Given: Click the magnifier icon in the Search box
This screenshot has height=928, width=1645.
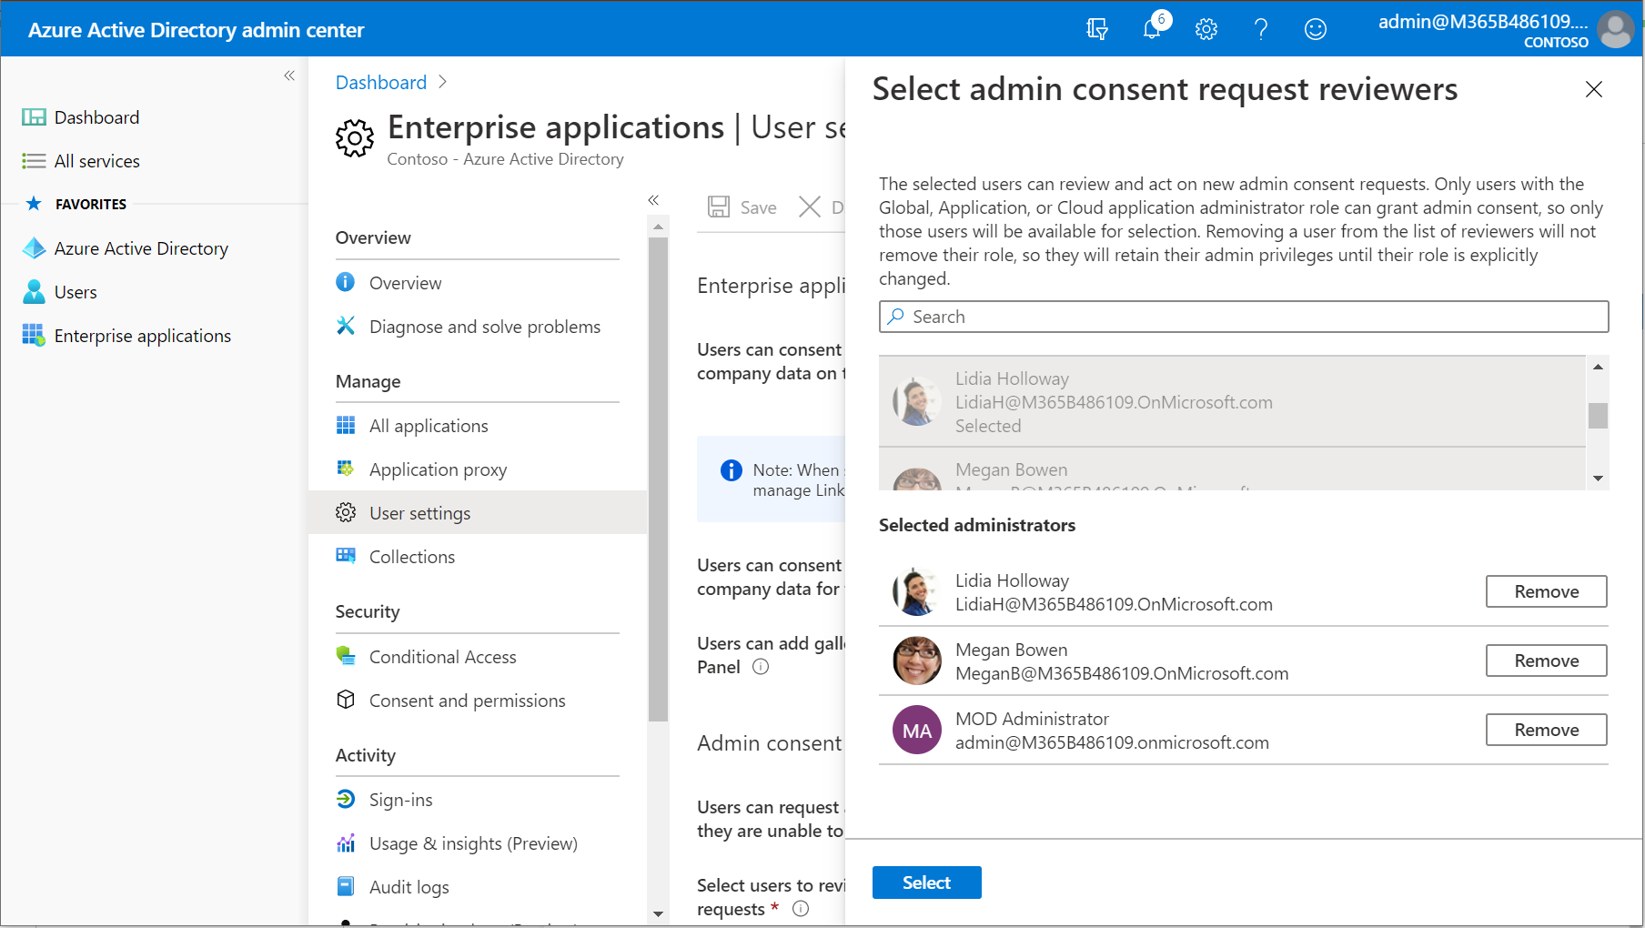Looking at the screenshot, I should tap(896, 317).
